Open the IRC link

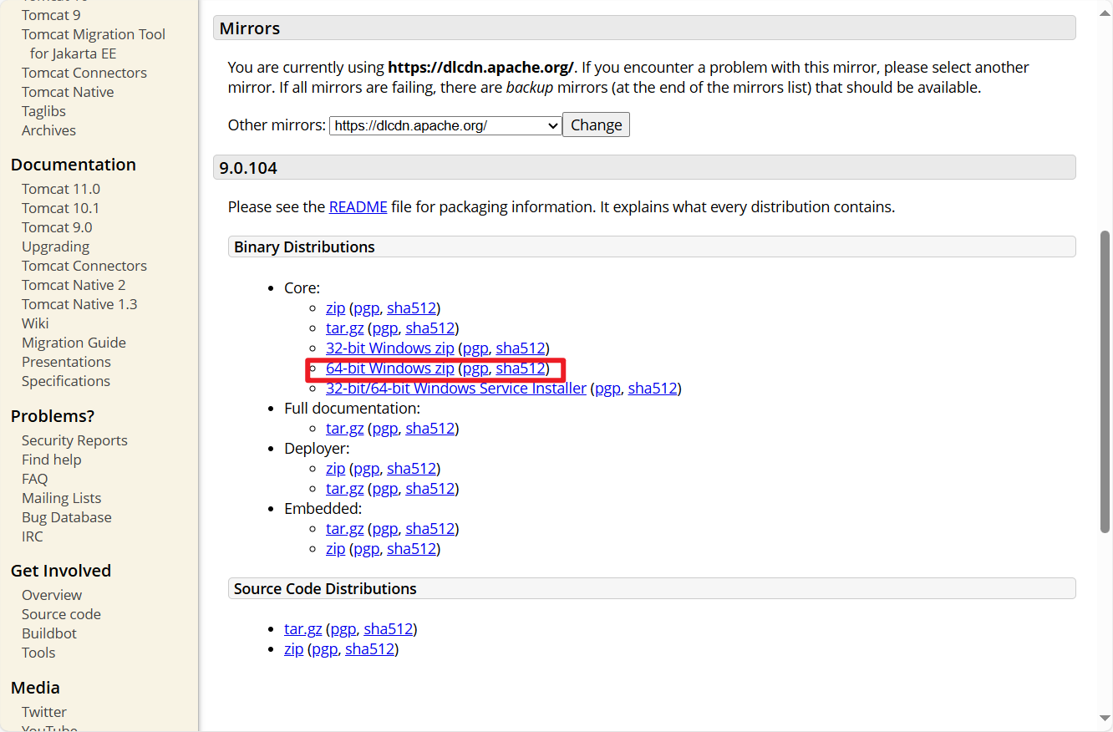coord(32,536)
